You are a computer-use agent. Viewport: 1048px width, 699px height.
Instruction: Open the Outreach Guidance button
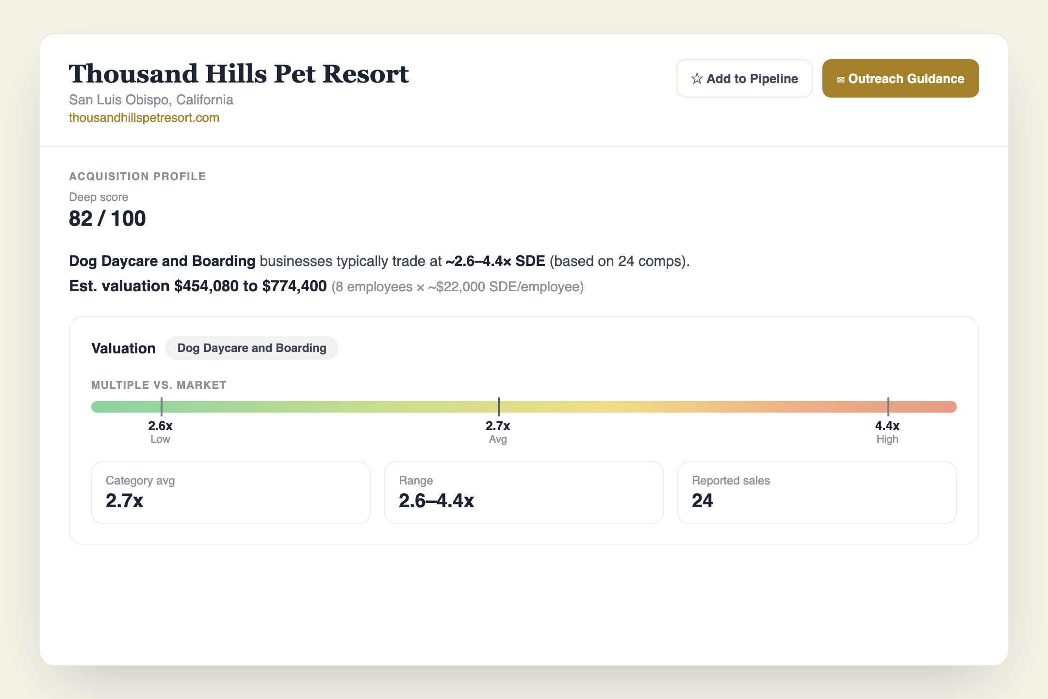[901, 79]
